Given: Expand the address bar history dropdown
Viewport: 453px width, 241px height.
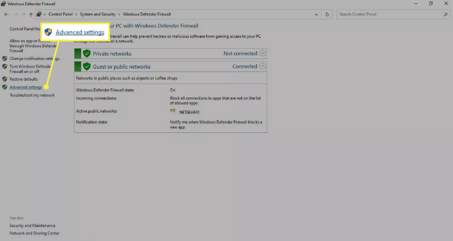Looking at the screenshot, I should click(316, 14).
